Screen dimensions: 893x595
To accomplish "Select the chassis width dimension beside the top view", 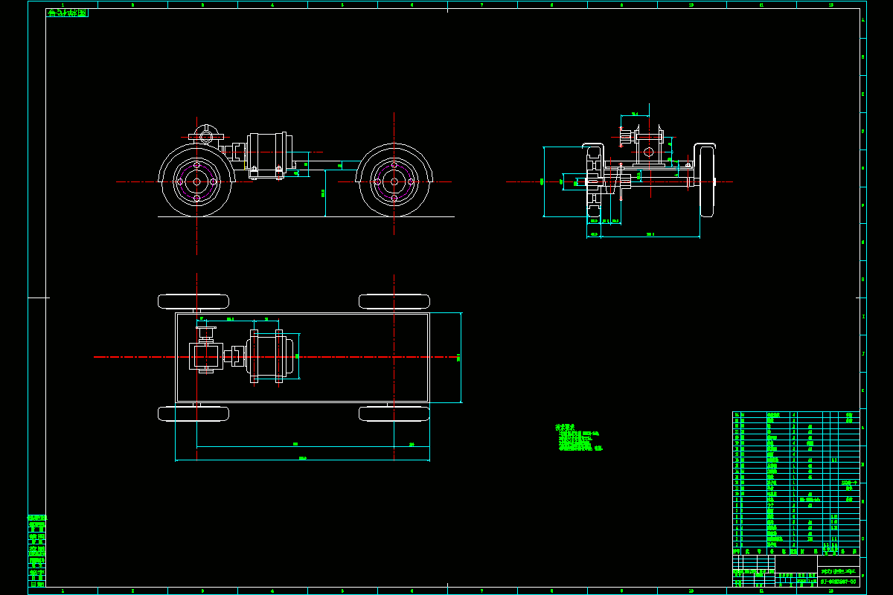I will tap(460, 358).
